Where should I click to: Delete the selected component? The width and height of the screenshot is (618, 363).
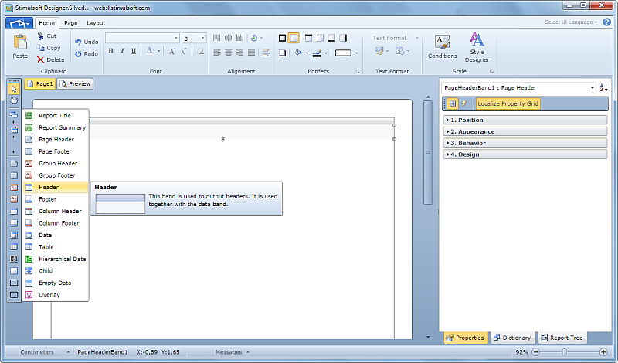coord(50,59)
